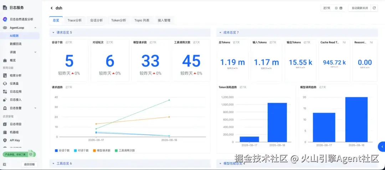Collapse the 工具总览 6 section
Image resolution: width=385 pixels, height=170 pixels.
pyautogui.click(x=53, y=163)
